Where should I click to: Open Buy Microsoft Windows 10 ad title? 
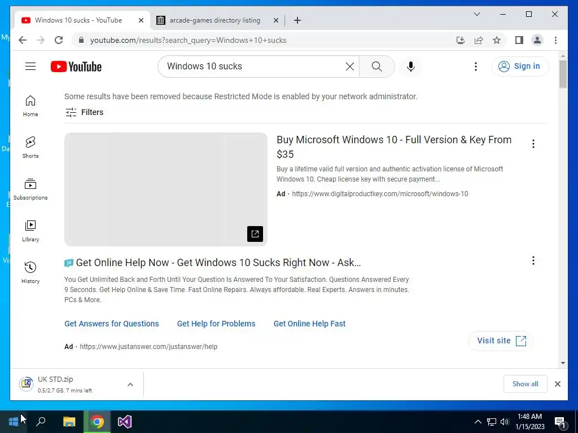[394, 147]
